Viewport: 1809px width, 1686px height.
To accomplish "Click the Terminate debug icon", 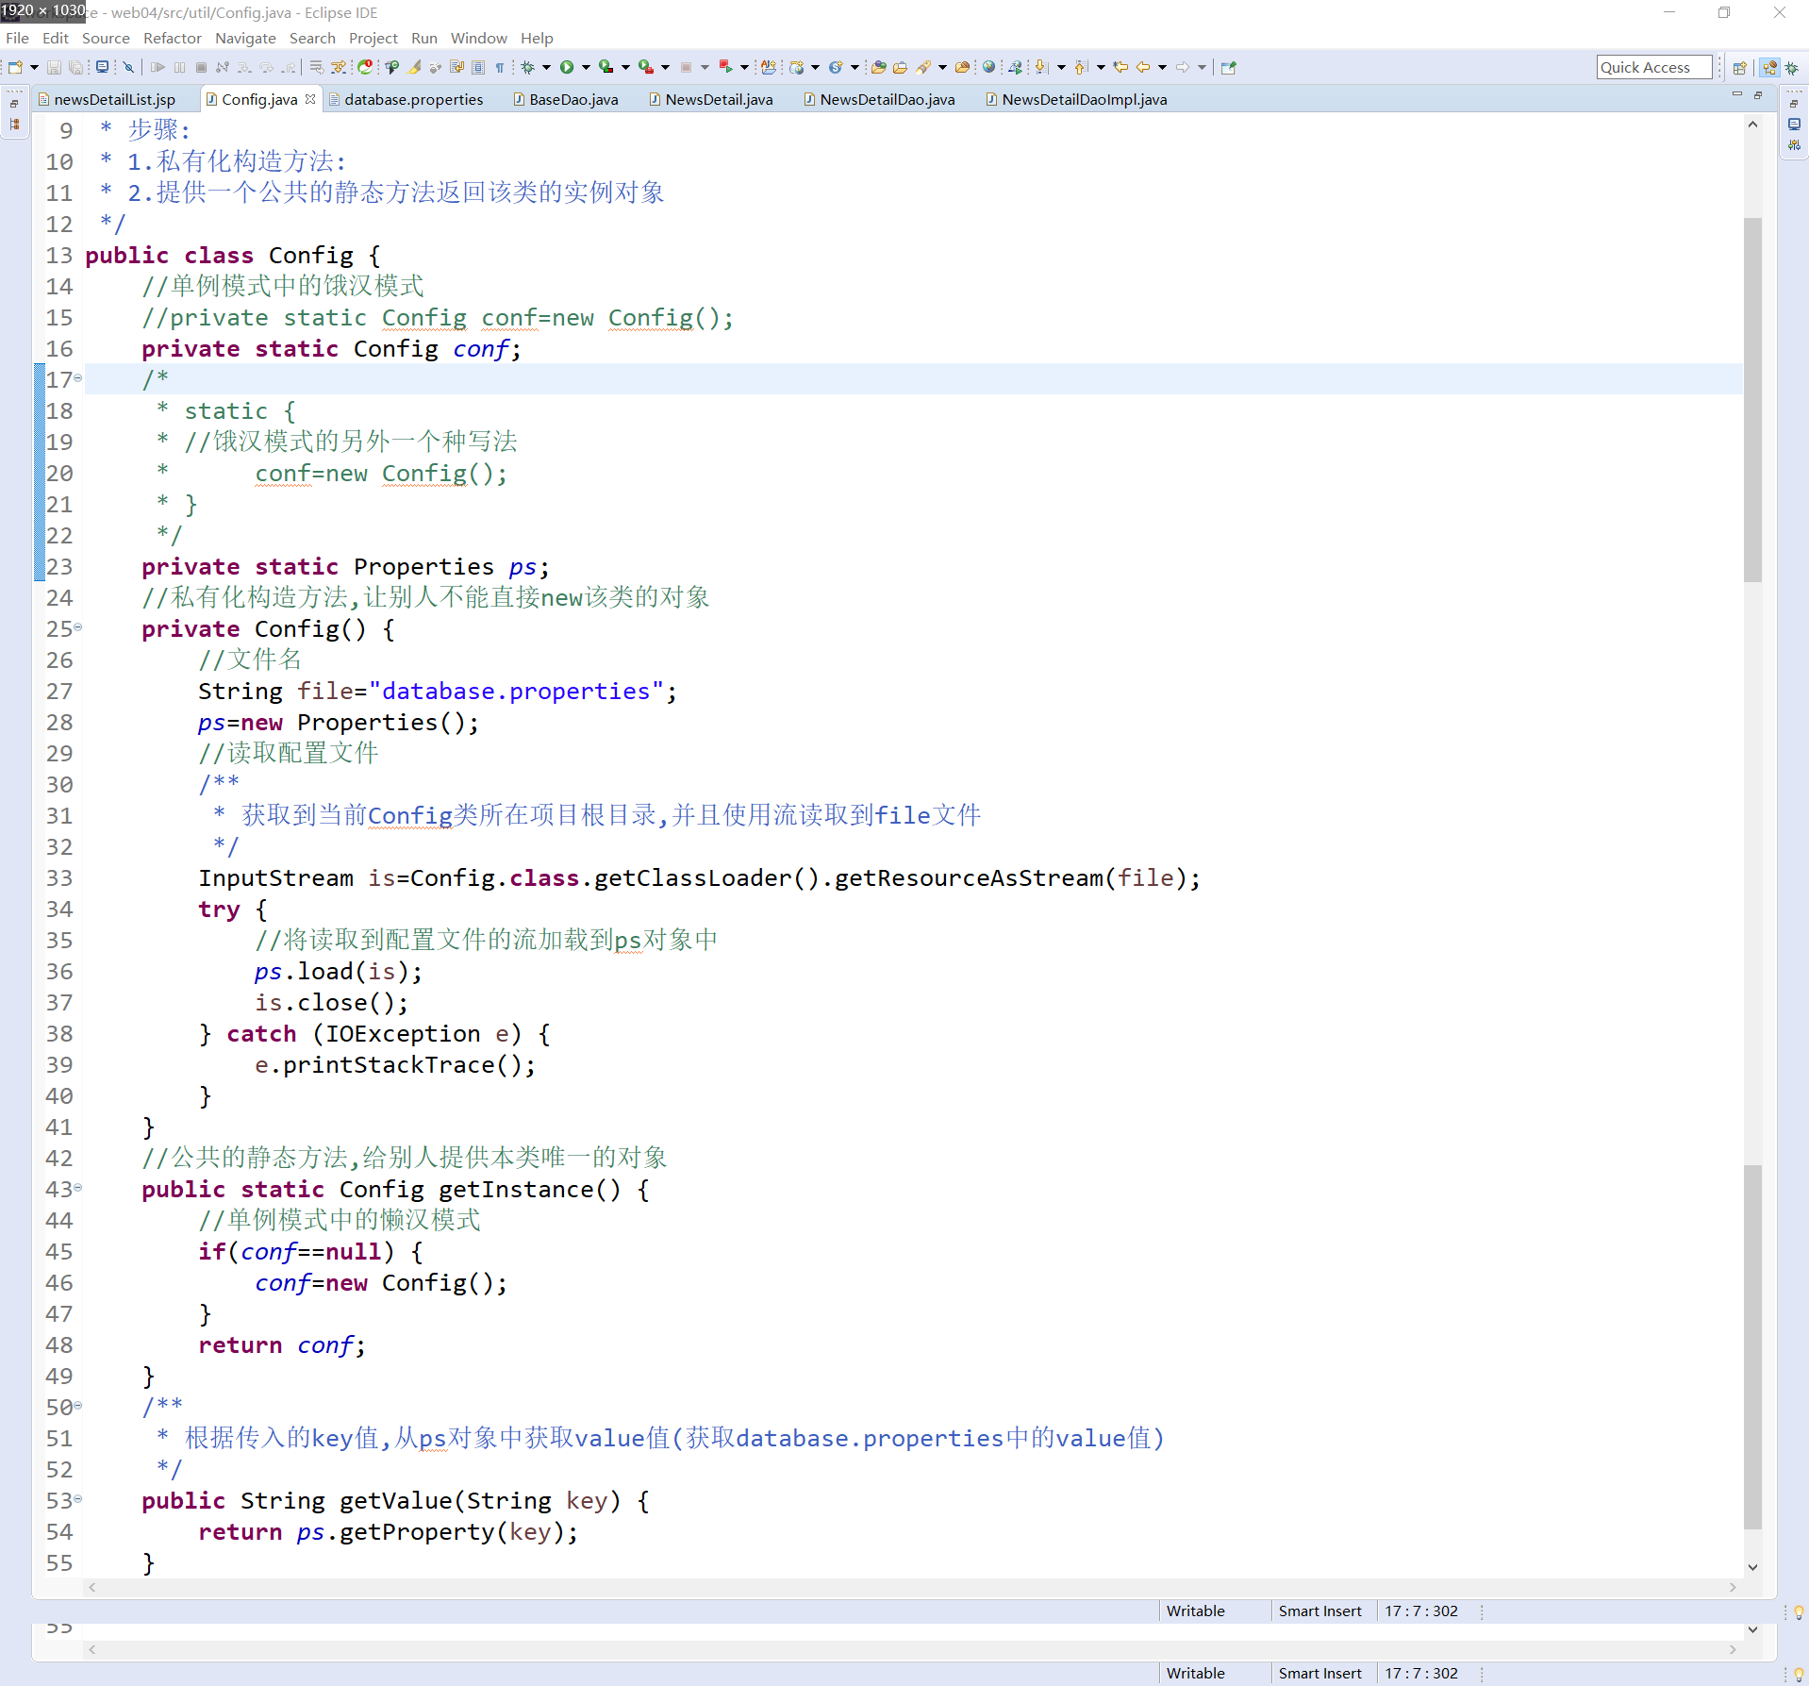I will tap(201, 67).
